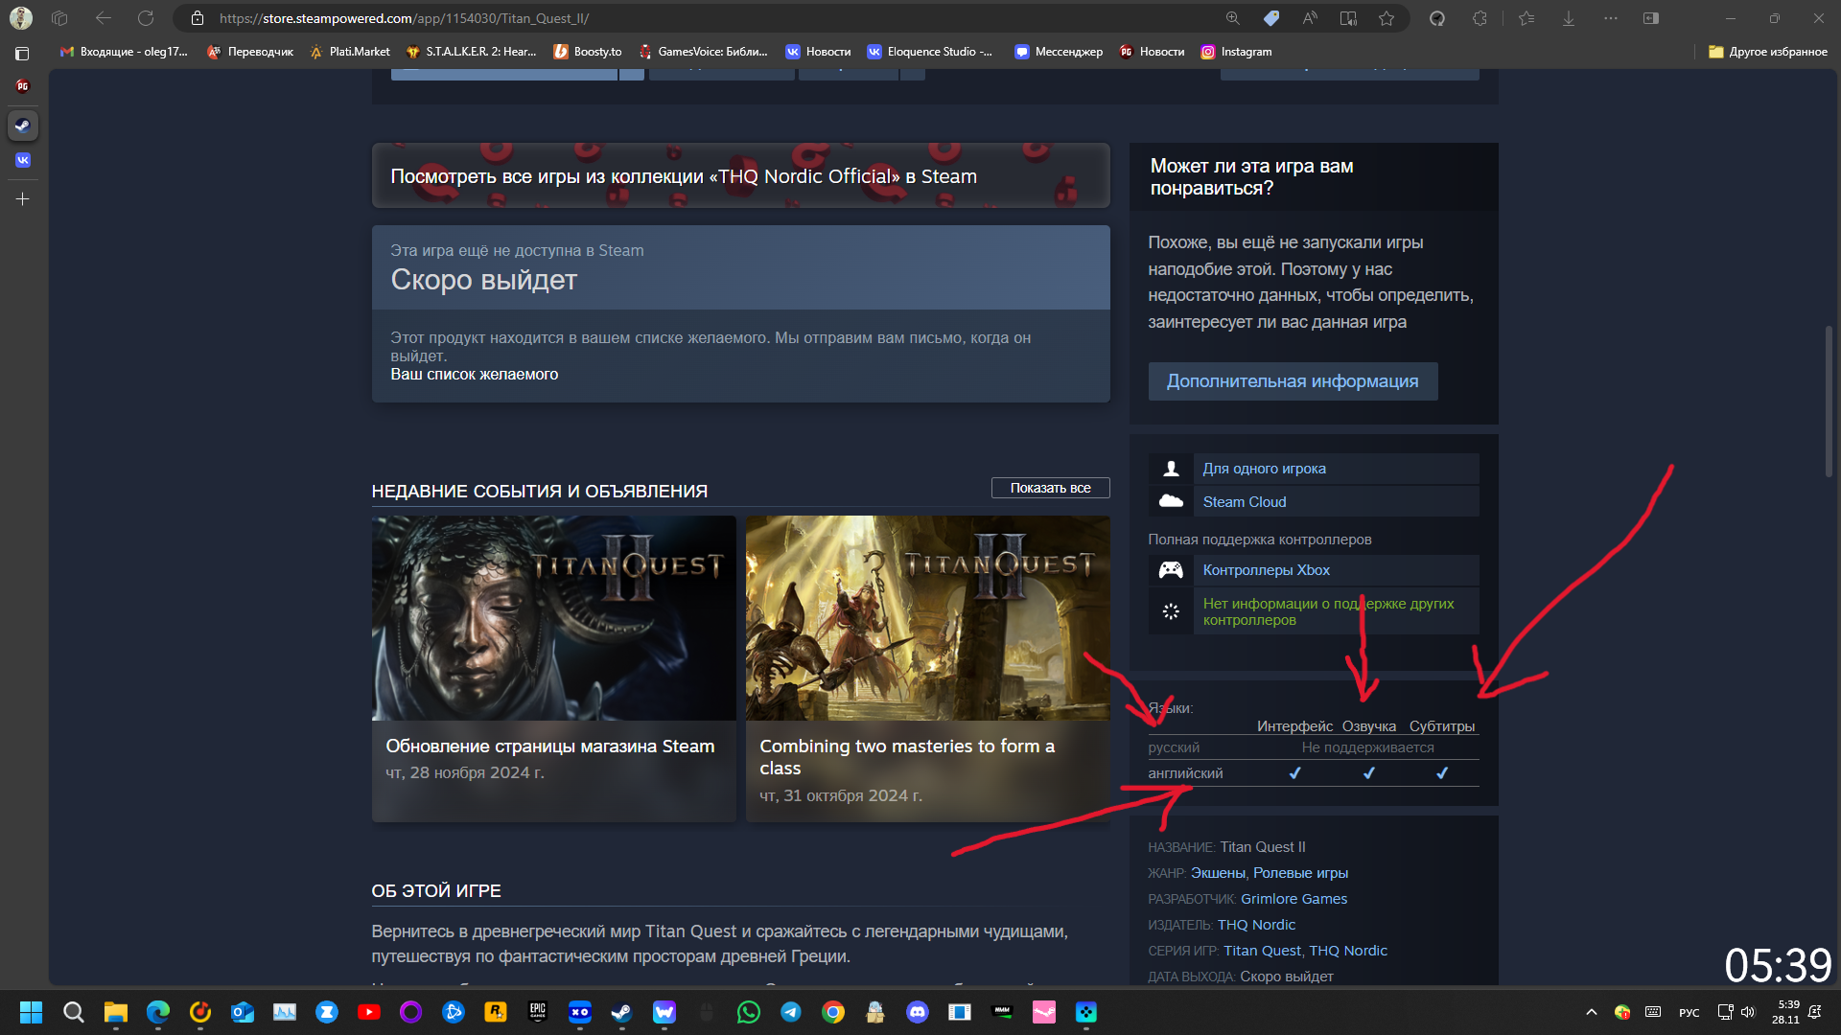Click the browser Back arrow
This screenshot has width=1841, height=1035.
104,18
